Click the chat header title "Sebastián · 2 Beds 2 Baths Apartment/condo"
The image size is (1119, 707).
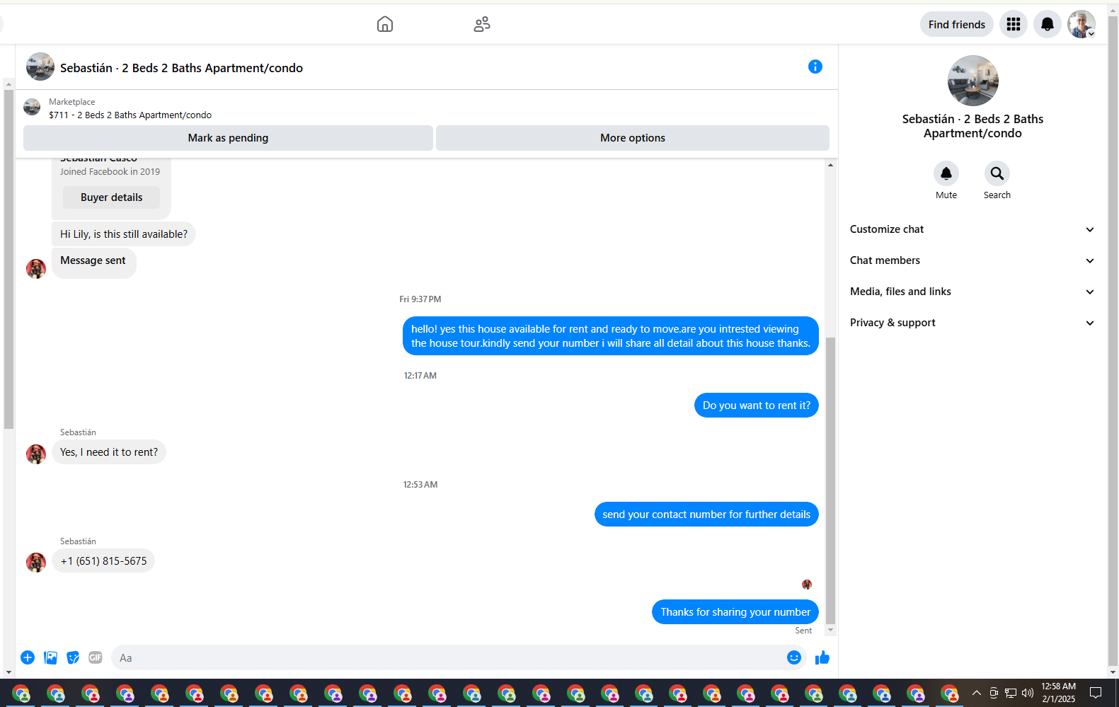[181, 68]
